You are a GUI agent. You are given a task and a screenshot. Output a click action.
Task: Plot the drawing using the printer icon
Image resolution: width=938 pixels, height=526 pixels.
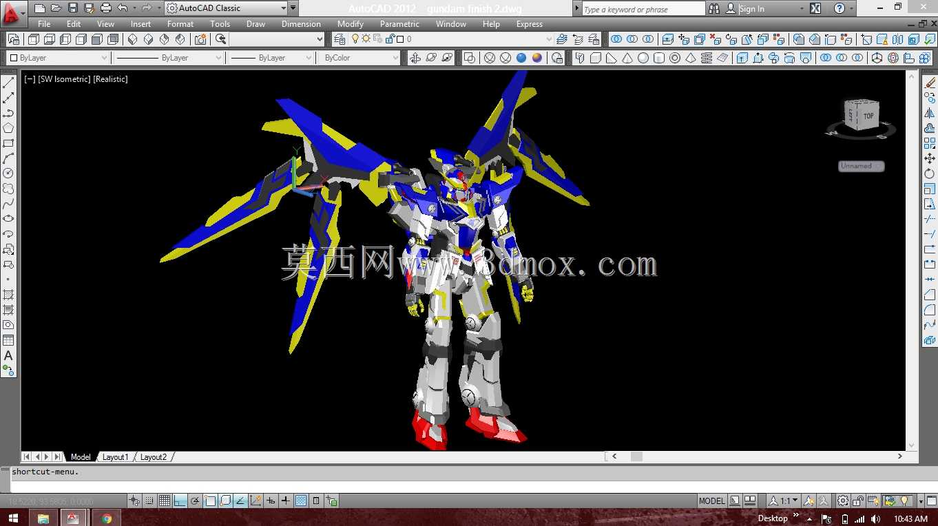(x=106, y=8)
